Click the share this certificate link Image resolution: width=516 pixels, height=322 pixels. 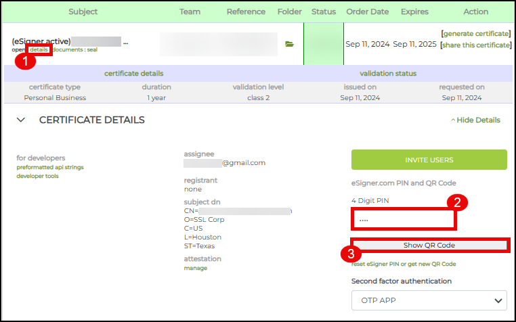(475, 45)
